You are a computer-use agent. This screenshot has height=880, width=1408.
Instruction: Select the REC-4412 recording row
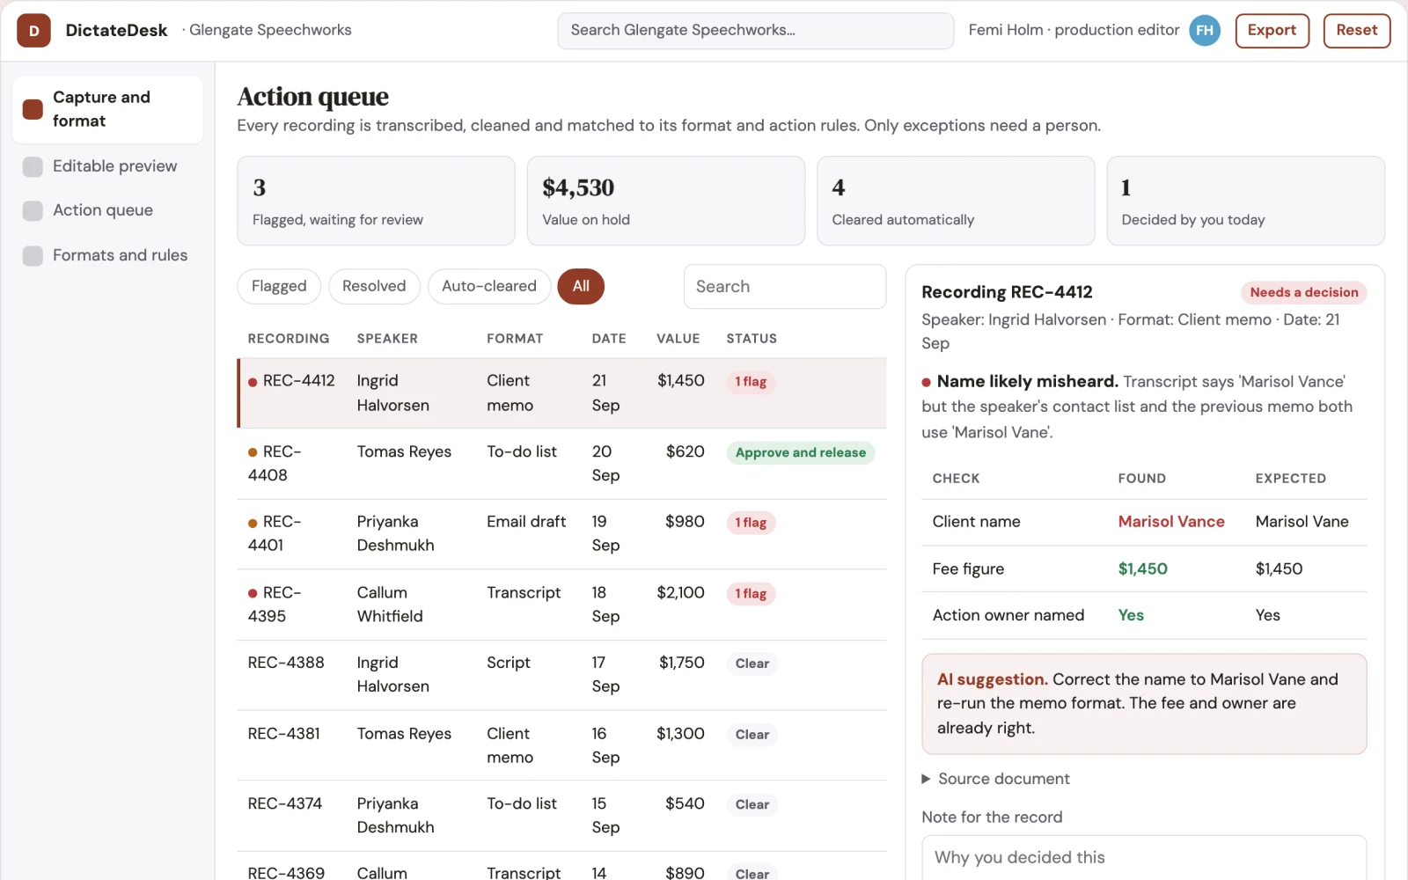561,393
